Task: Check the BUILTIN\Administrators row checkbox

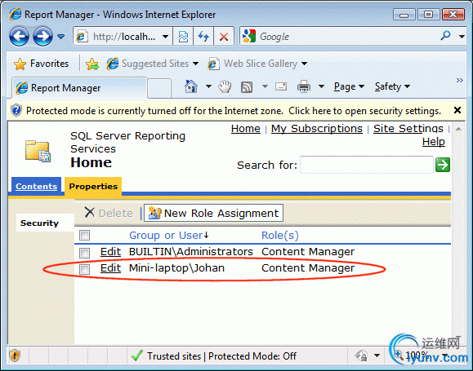Action: tap(84, 253)
